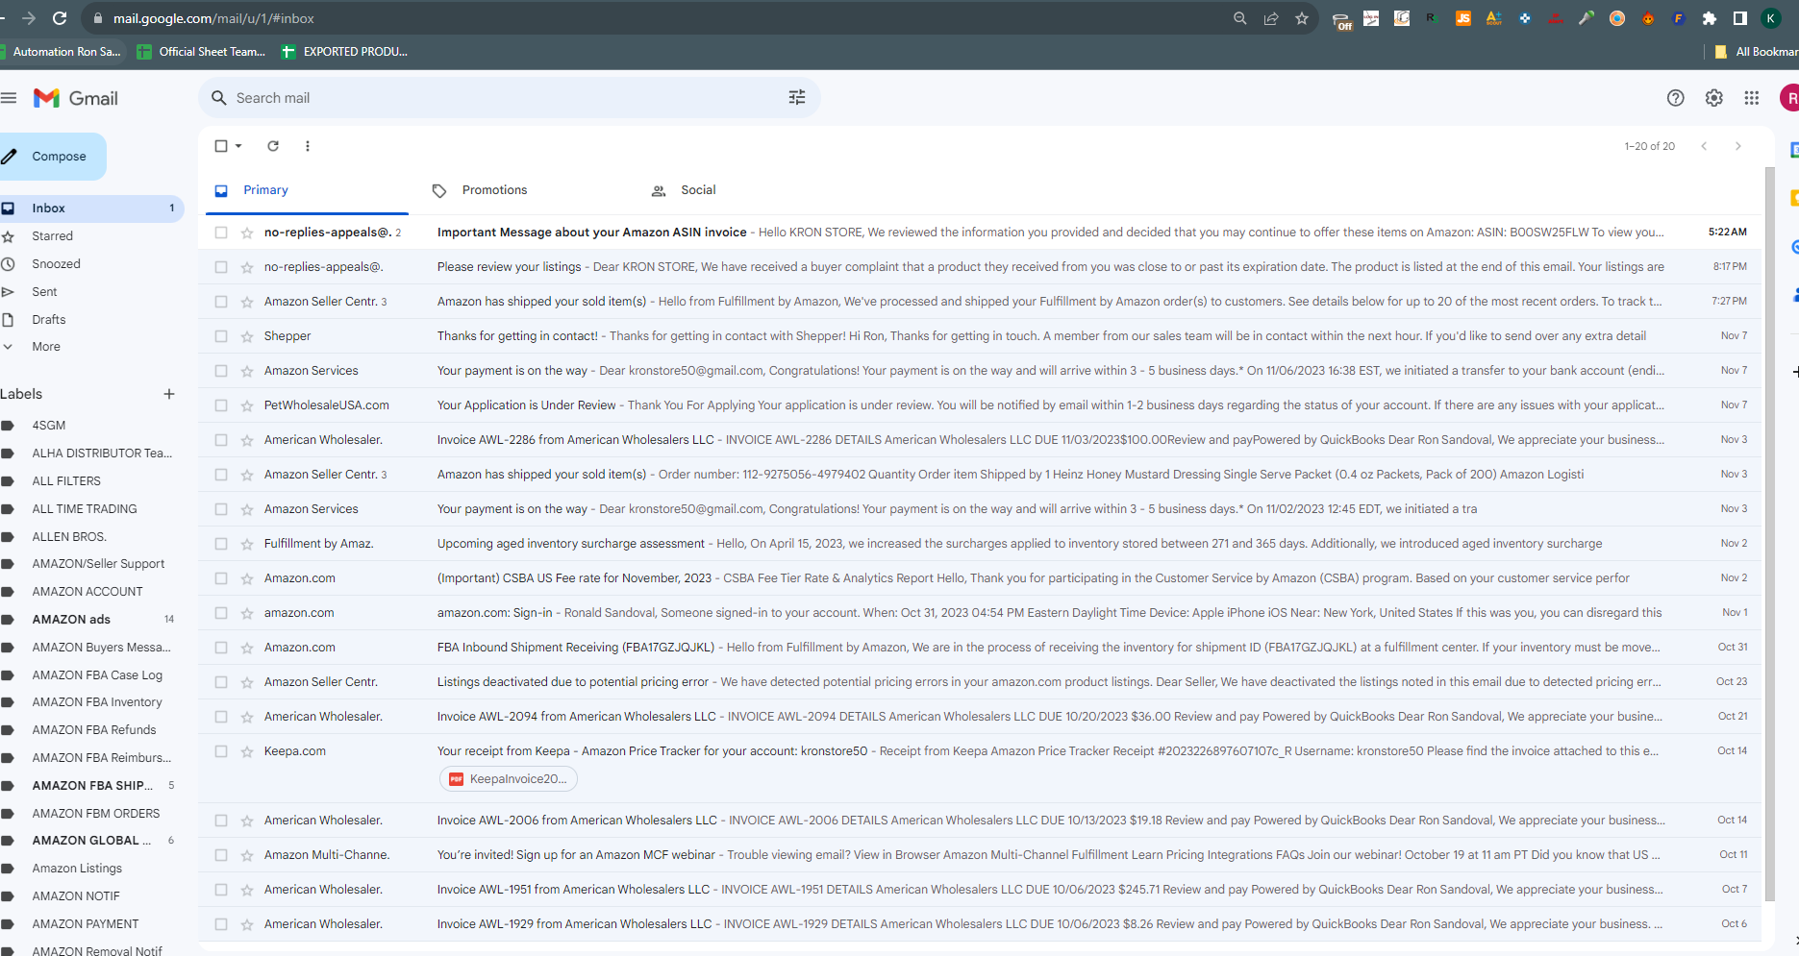Open search options filter icon

[x=797, y=98]
